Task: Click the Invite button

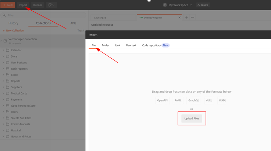Action: (203, 5)
